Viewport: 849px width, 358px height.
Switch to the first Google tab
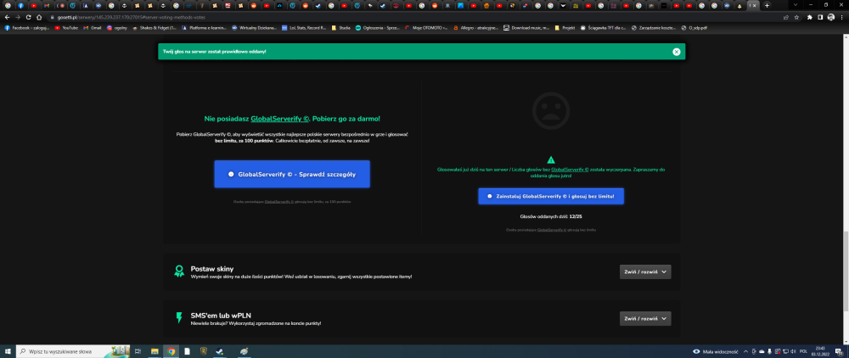8,5
